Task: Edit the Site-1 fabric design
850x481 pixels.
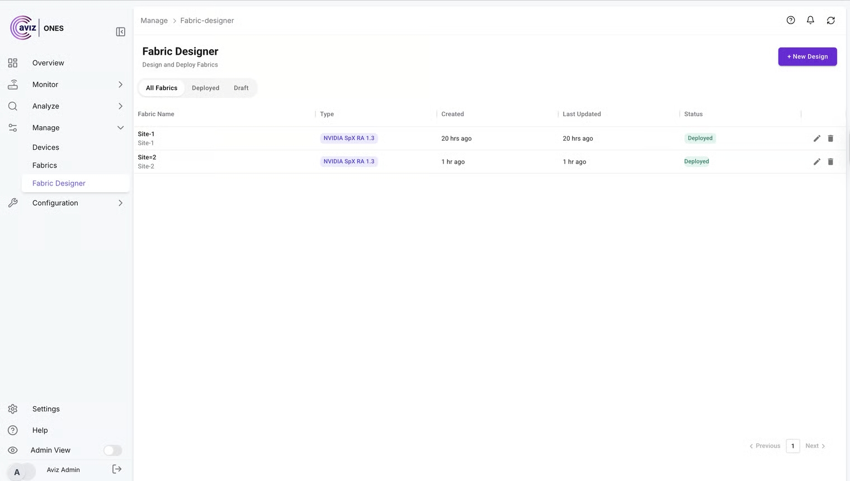Action: (816, 139)
